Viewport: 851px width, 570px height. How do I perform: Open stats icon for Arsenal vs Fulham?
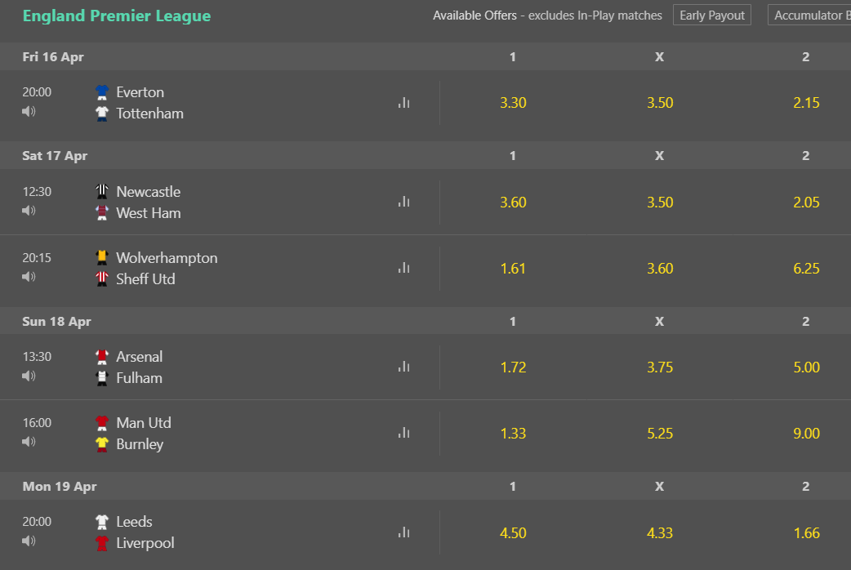tap(403, 367)
